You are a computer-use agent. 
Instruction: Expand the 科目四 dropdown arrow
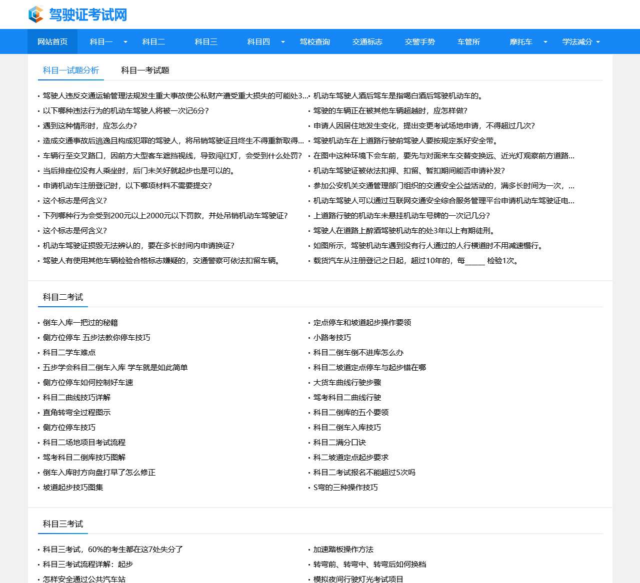pyautogui.click(x=283, y=42)
